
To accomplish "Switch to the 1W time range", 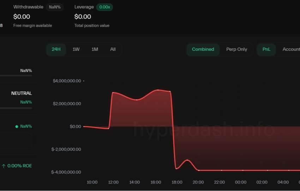I will coord(76,49).
